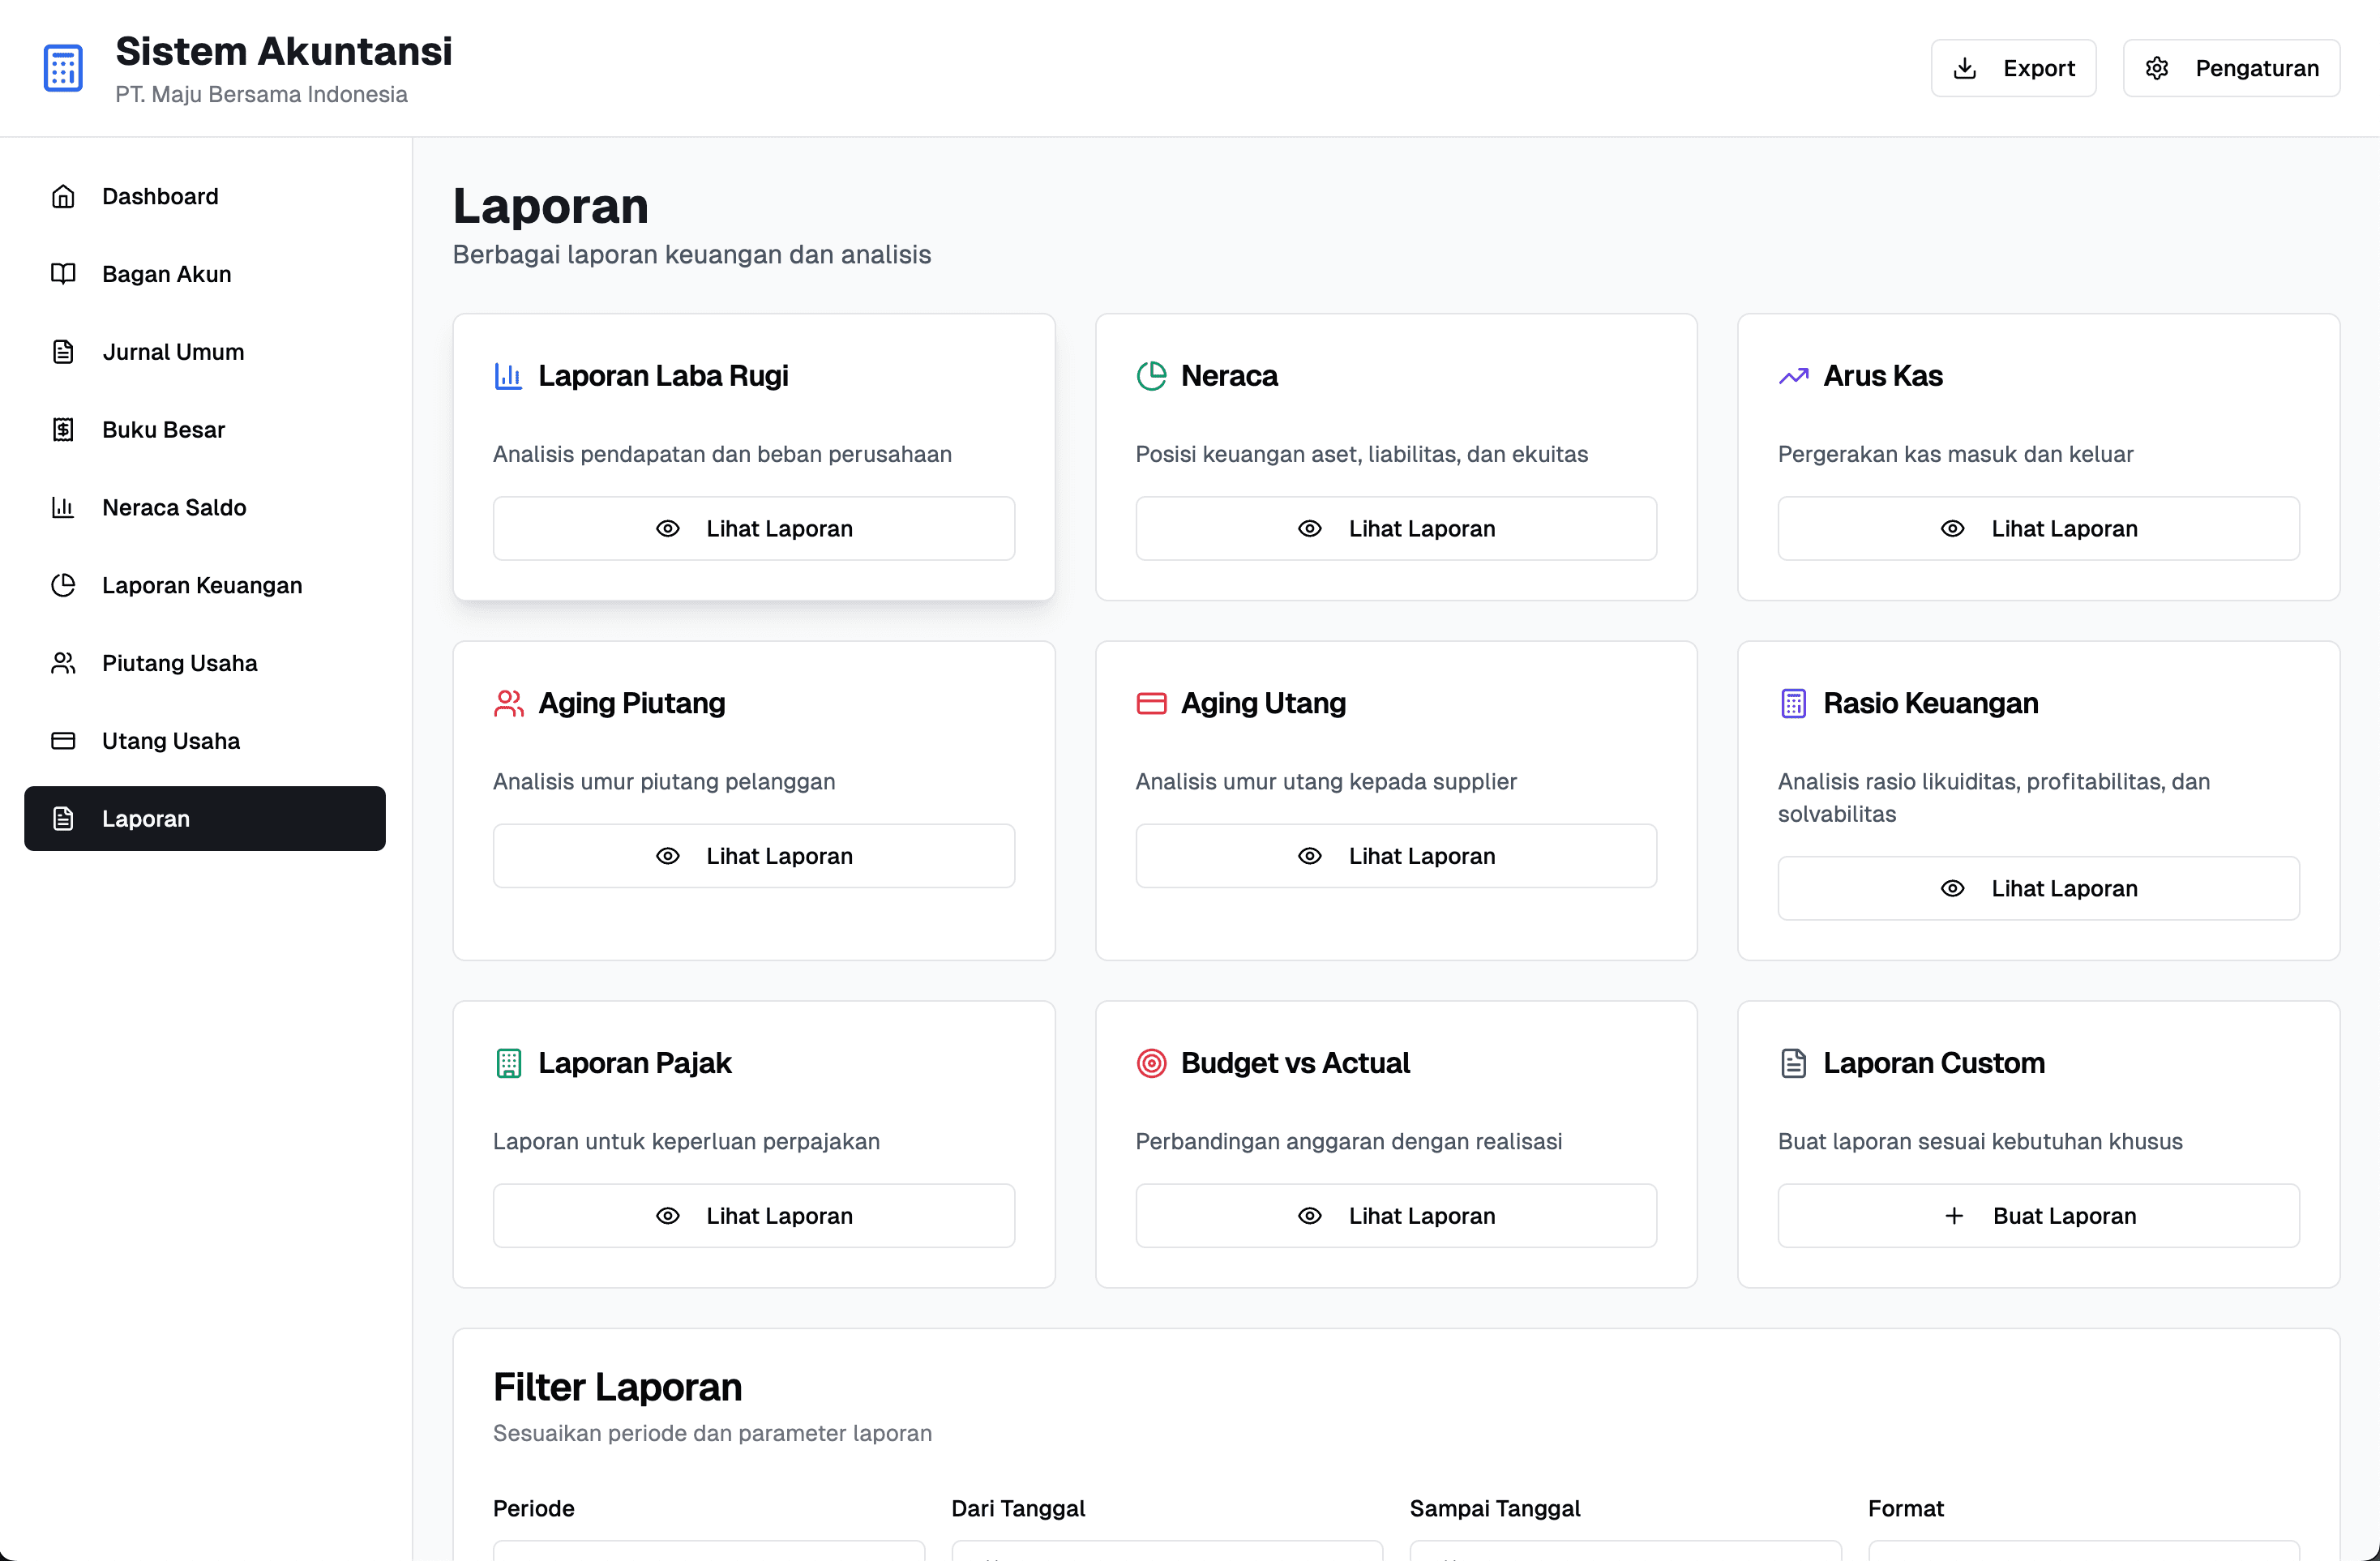Viewport: 2380px width, 1561px height.
Task: Click the Pengaturan gear icon
Action: [2157, 68]
